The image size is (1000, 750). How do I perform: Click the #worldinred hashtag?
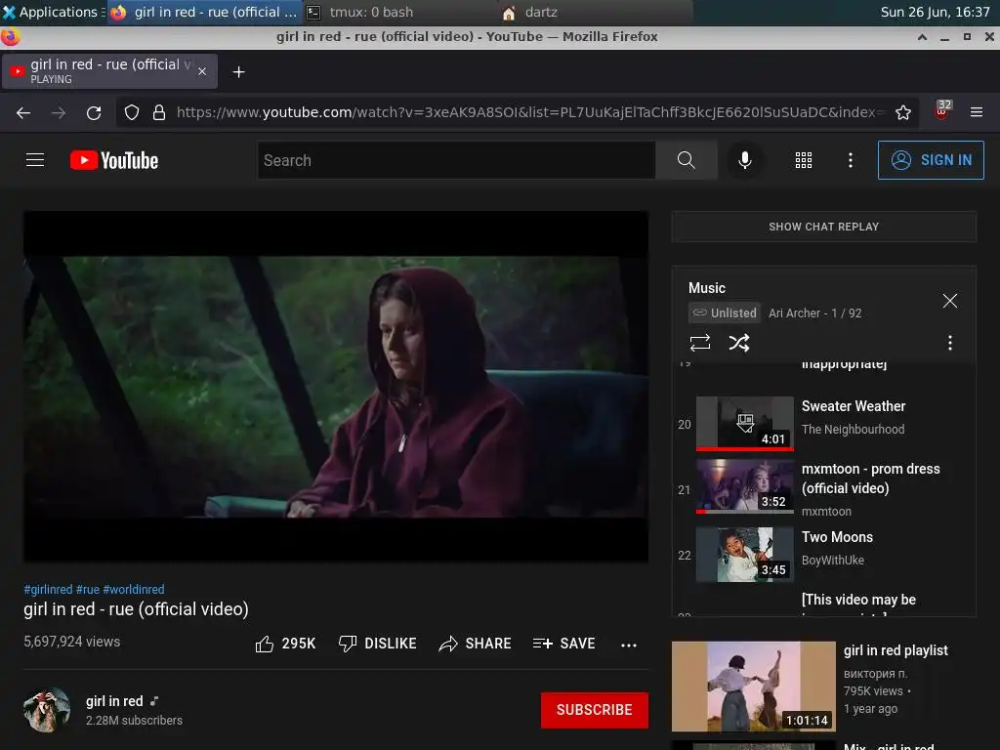133,589
